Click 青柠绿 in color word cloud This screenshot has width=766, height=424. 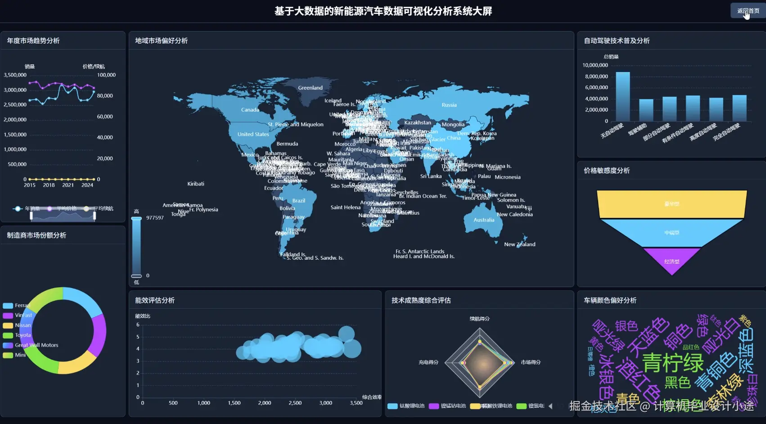tap(673, 363)
